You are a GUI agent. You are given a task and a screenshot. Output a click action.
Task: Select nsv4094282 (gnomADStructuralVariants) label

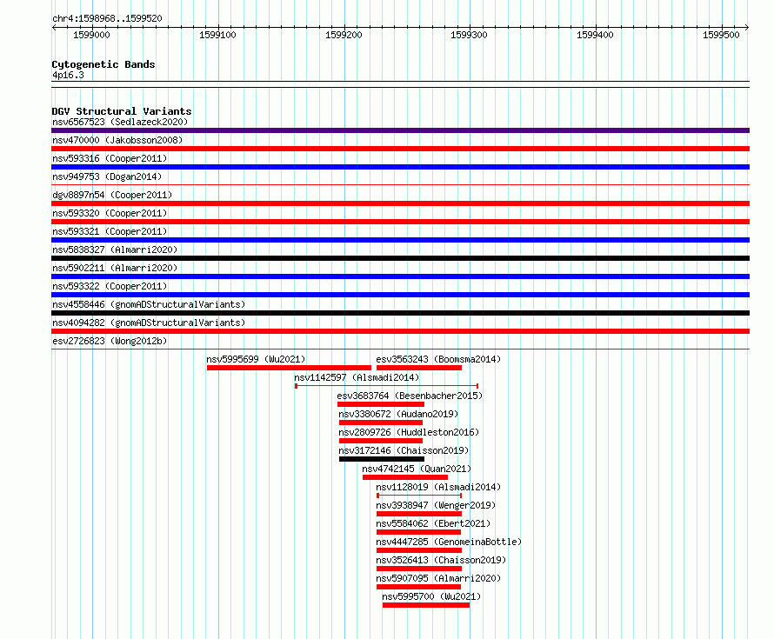point(149,323)
